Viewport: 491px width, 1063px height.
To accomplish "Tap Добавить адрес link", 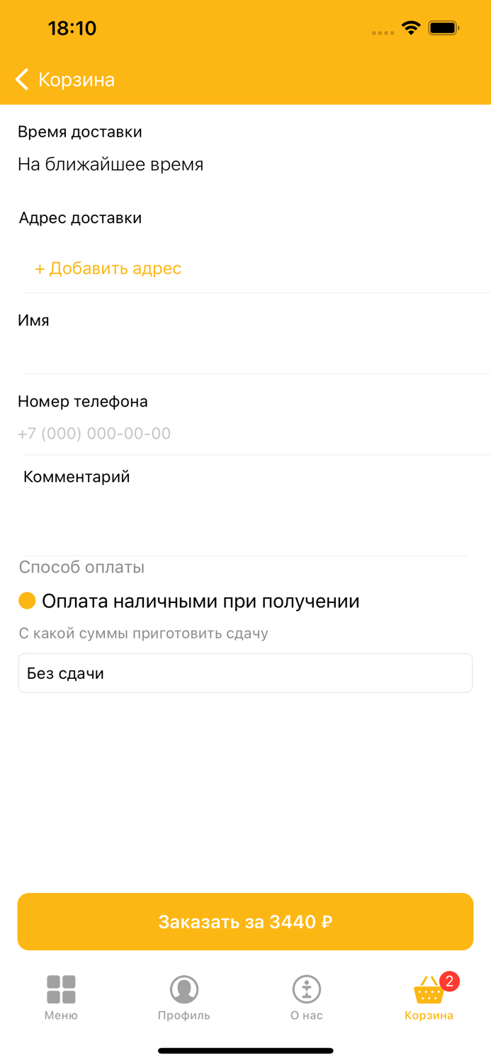I will point(108,269).
